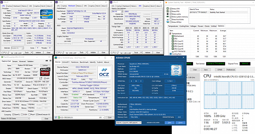Click CPU-Z icon in SPD window title
Screen dimensions: 255x134
(111, 2)
